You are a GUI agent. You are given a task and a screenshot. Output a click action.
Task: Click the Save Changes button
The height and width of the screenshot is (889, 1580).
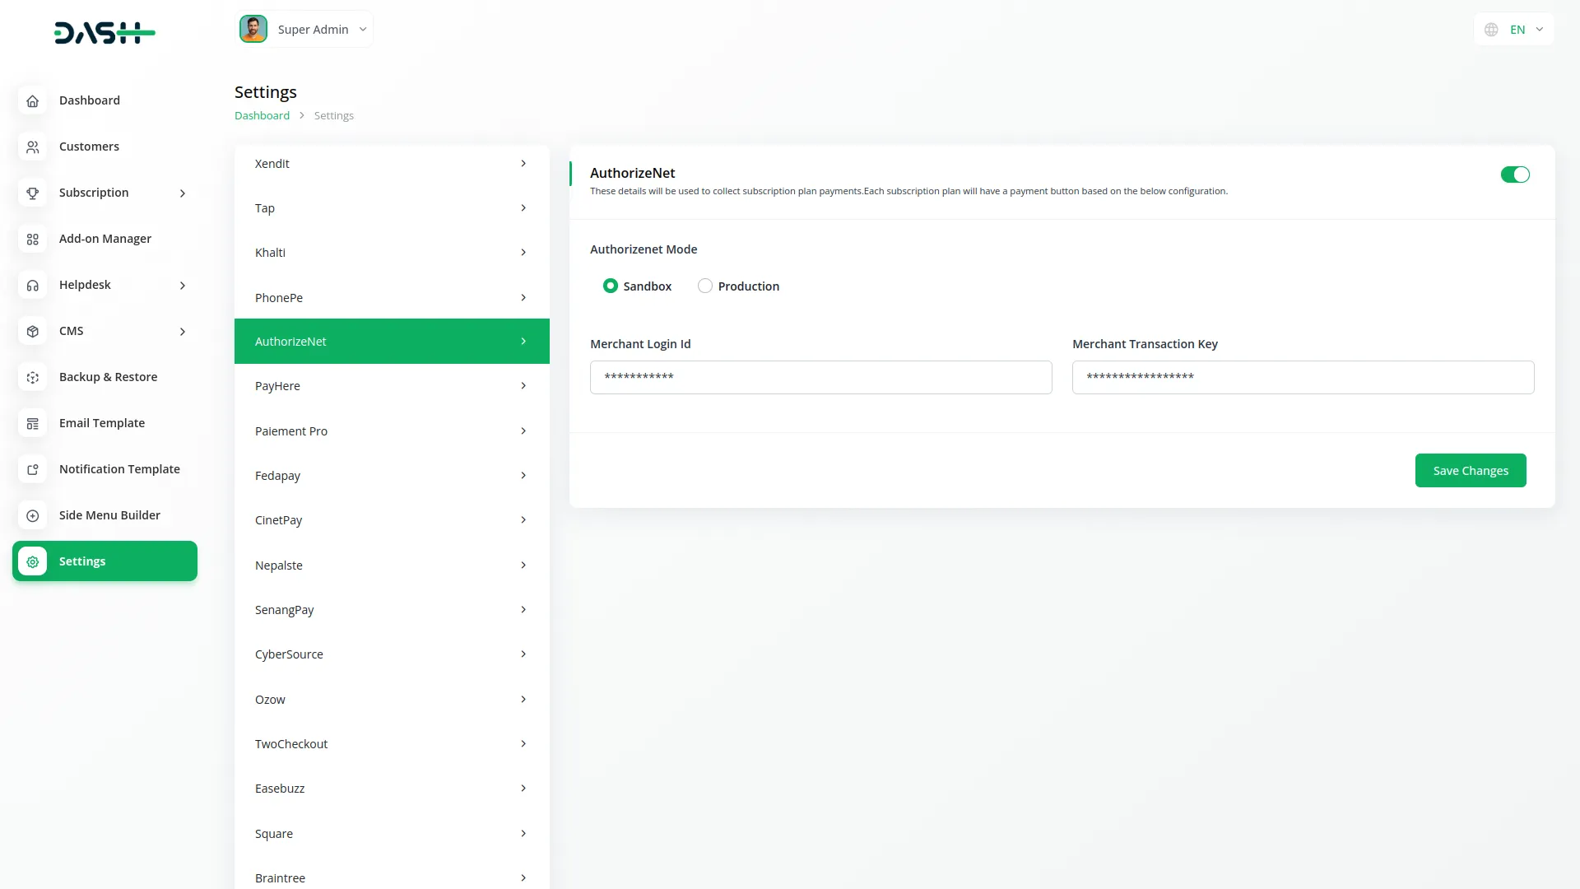coord(1471,470)
